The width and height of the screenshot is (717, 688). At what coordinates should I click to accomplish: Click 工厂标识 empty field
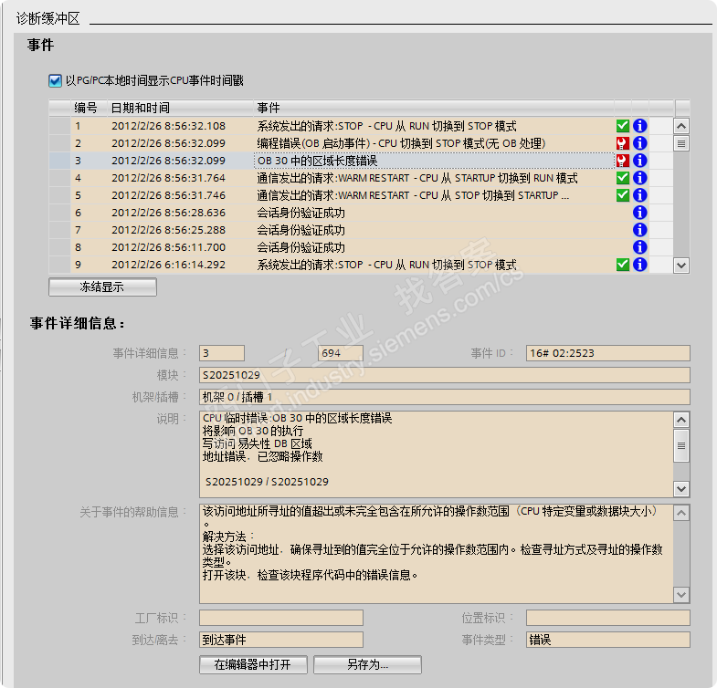point(281,618)
